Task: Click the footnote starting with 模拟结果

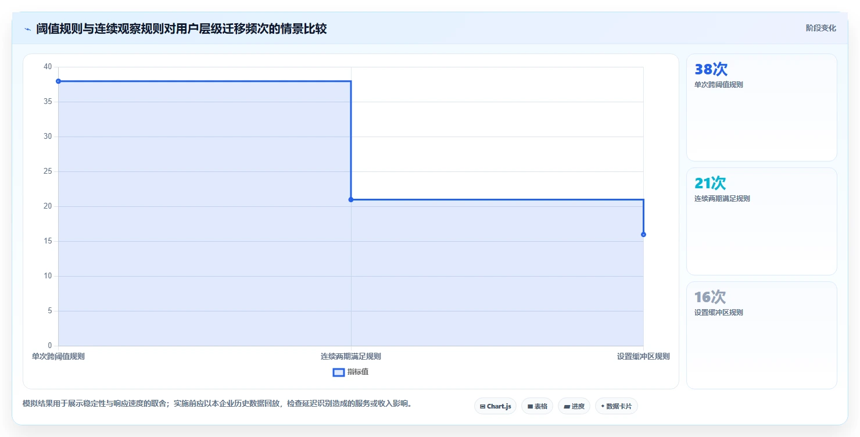Action: tap(217, 403)
